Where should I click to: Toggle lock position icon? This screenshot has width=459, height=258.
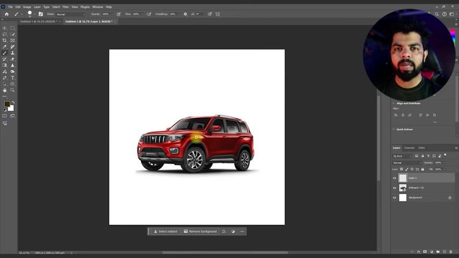tap(412, 169)
